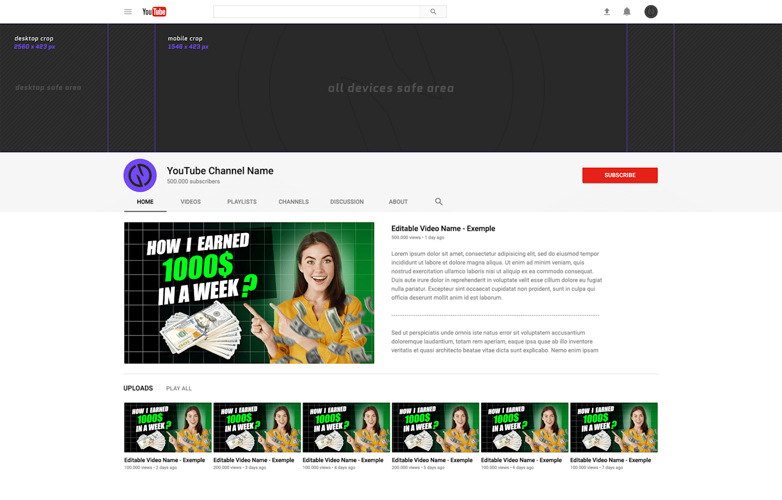The width and height of the screenshot is (782, 500).
Task: Click the YouTube logo
Action: point(154,11)
